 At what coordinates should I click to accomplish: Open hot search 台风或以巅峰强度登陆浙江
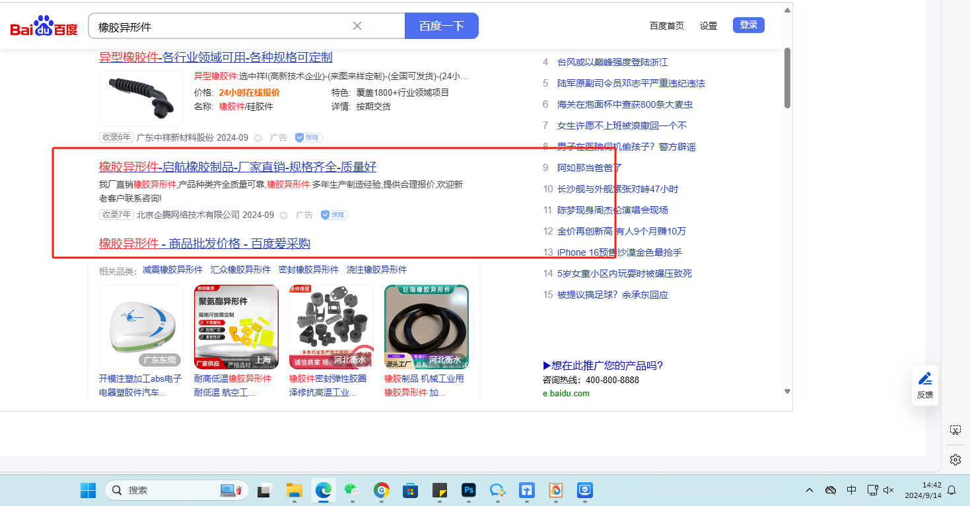click(613, 62)
